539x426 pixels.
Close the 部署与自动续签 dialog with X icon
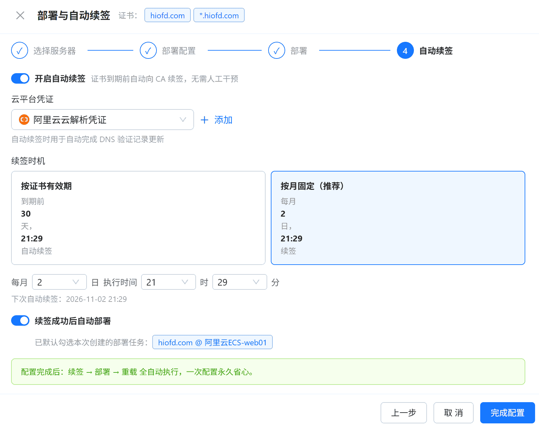(20, 15)
